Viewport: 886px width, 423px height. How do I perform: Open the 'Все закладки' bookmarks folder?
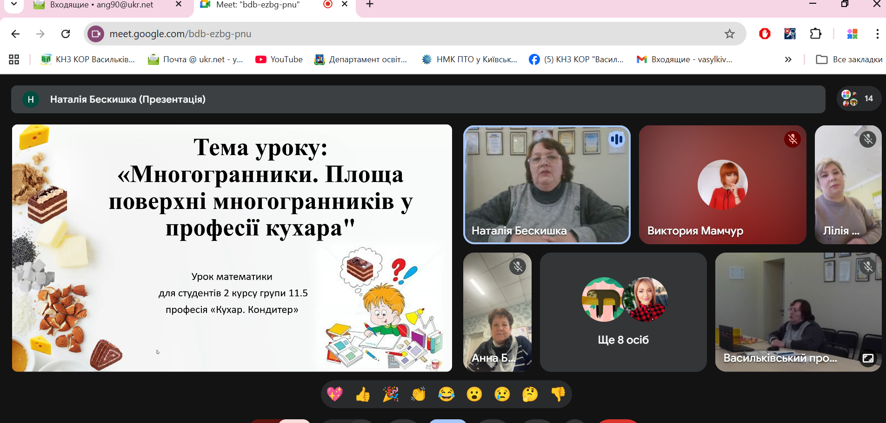[x=849, y=59]
